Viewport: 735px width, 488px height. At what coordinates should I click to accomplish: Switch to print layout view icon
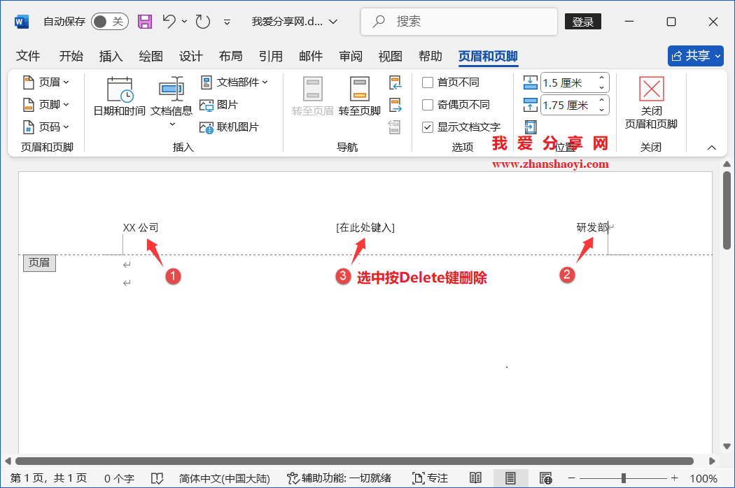click(x=510, y=478)
